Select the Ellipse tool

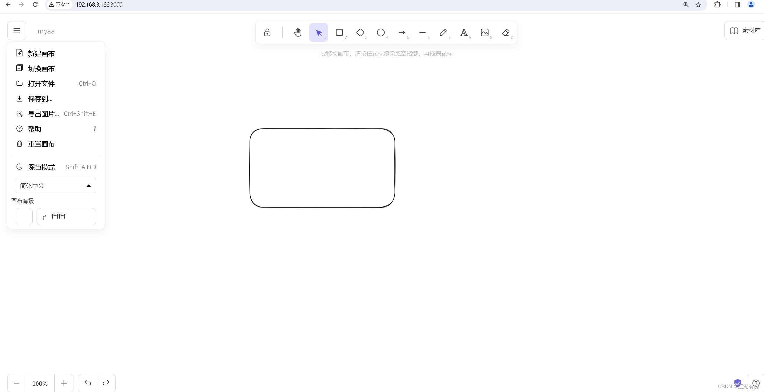point(381,33)
